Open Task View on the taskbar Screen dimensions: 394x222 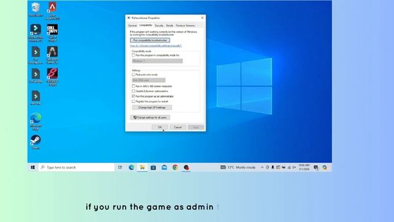point(120,167)
